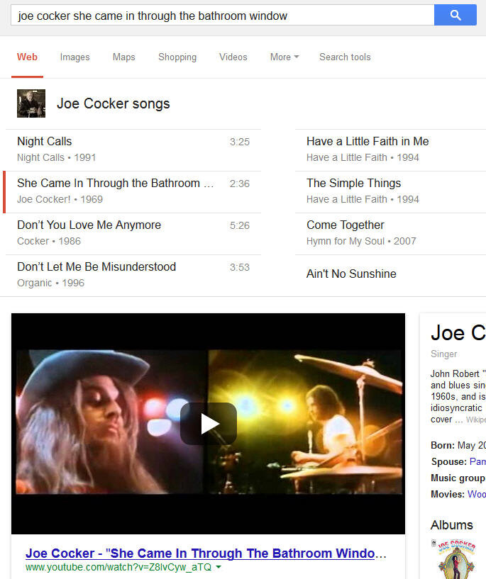Screen dimensions: 486x579
Task: Open the Movies link in knowledge panel
Action: pyautogui.click(x=476, y=494)
